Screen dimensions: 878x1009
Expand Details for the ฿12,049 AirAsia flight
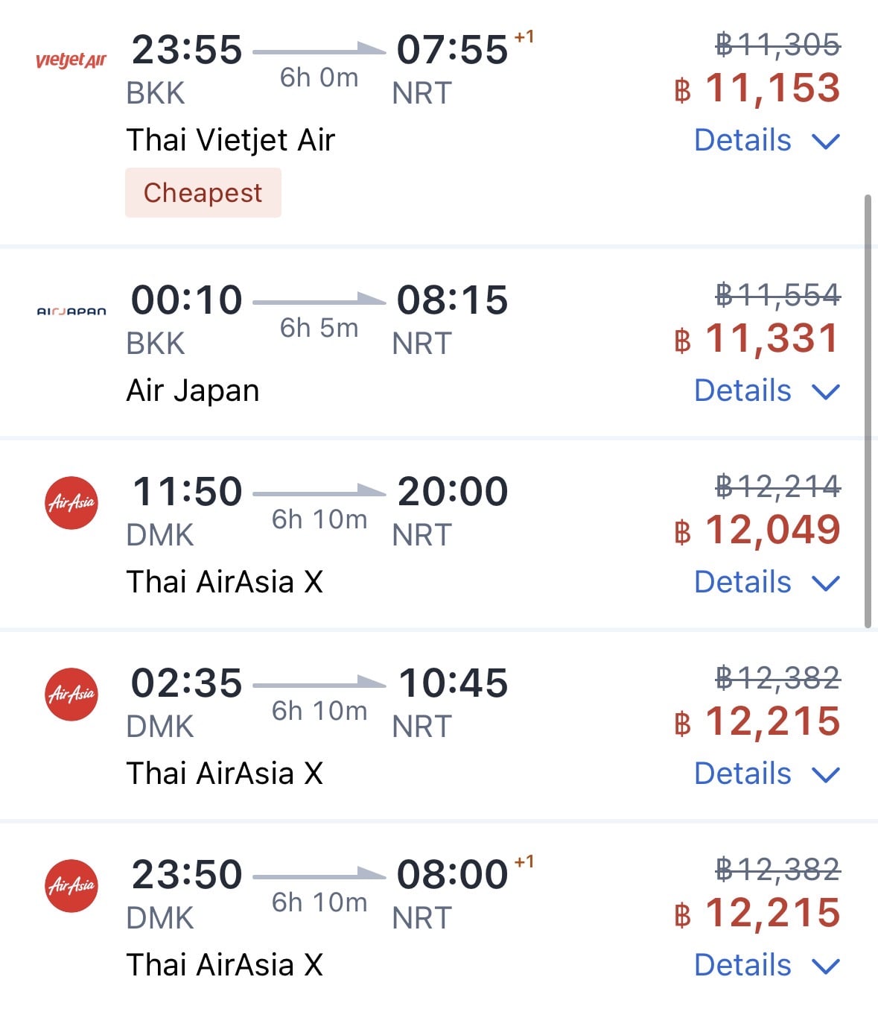pos(766,582)
